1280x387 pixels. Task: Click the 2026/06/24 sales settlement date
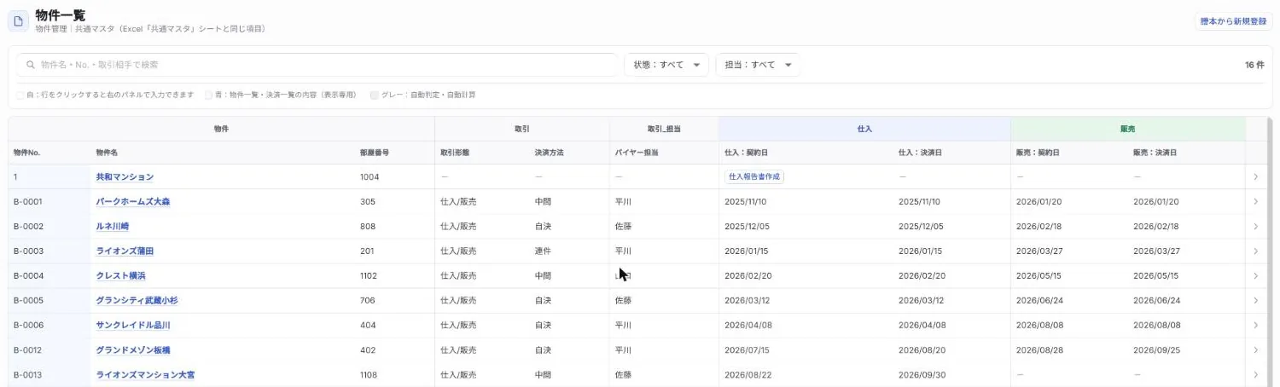[x=1156, y=301]
